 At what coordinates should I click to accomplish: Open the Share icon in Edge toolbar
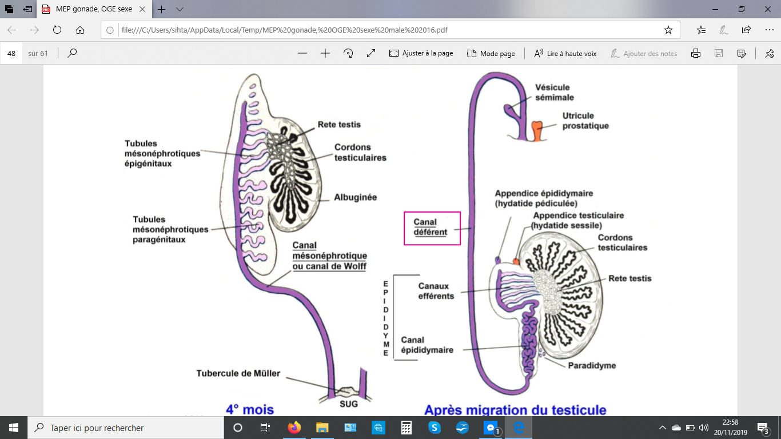(x=746, y=30)
